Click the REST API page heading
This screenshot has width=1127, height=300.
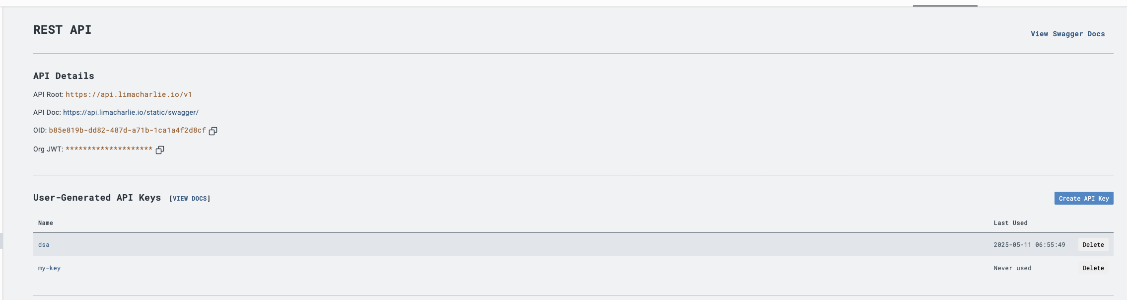pos(62,29)
